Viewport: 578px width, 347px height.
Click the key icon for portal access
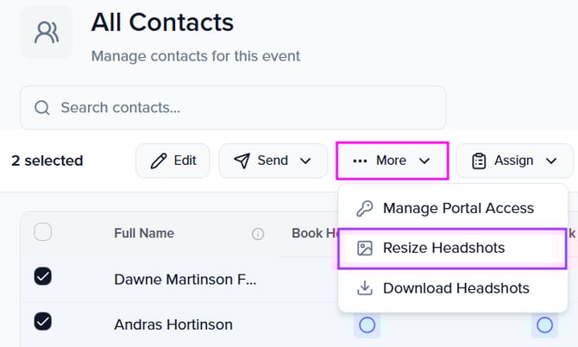point(365,208)
